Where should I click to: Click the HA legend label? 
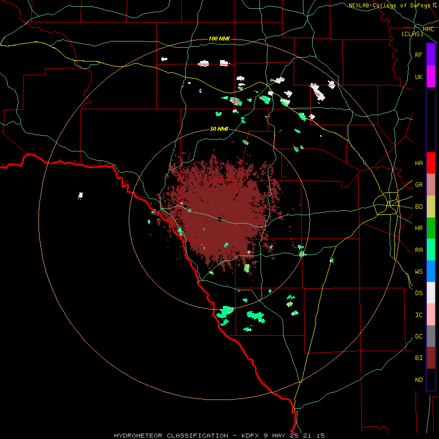click(419, 163)
